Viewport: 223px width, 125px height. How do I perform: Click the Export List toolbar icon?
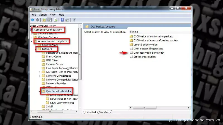[x=55, y=20]
